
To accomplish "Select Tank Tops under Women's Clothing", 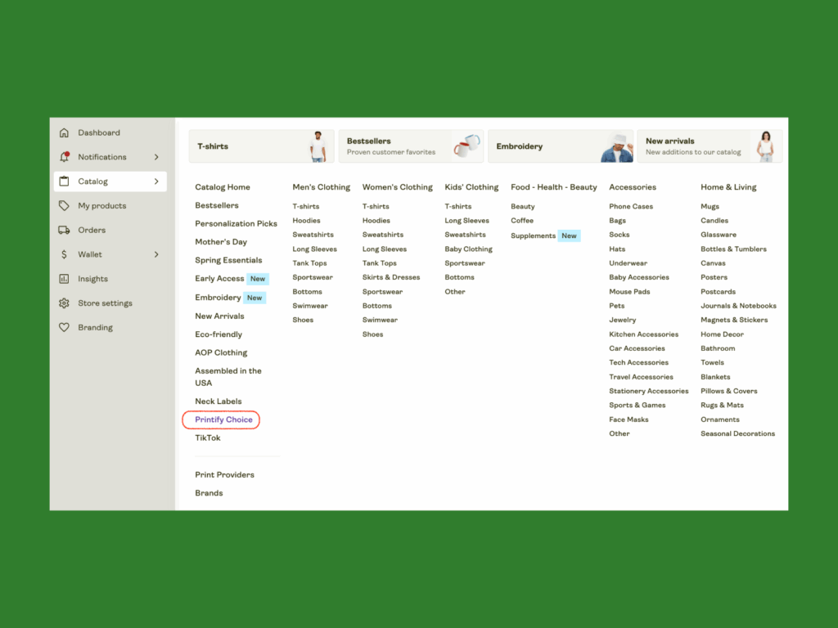I will pyautogui.click(x=380, y=263).
